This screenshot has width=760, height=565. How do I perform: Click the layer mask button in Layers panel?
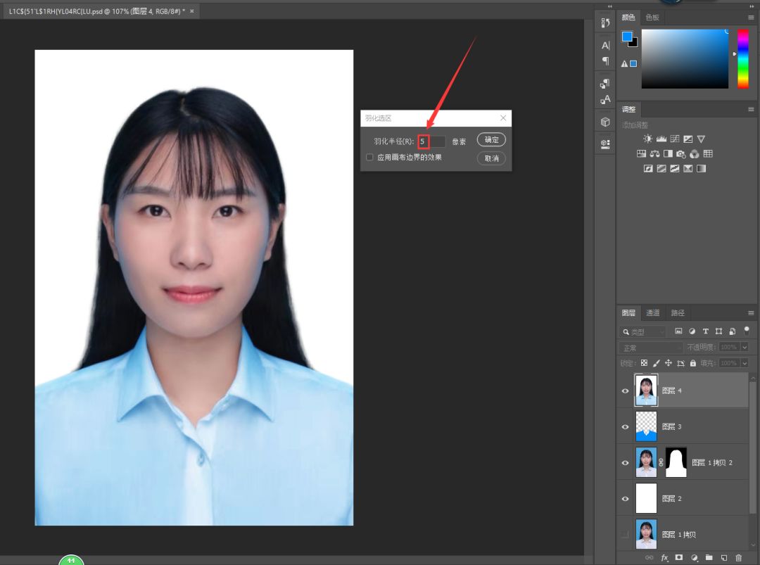tap(679, 557)
